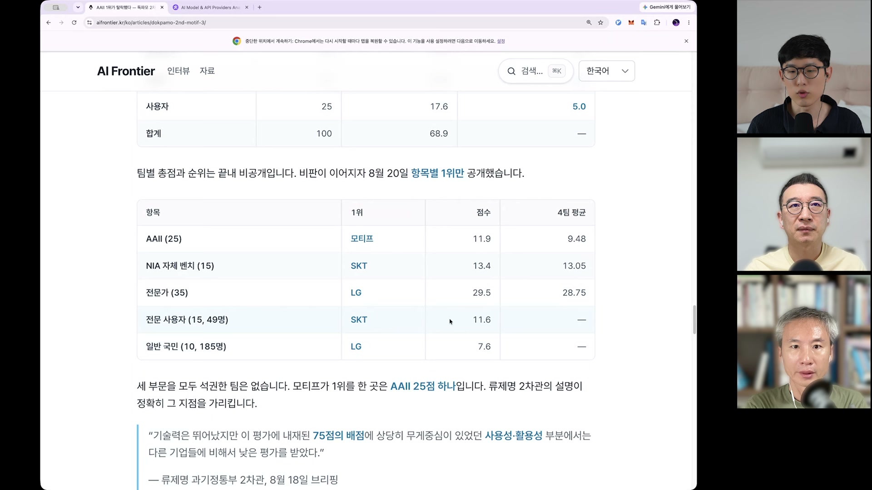This screenshot has height=490, width=872.
Task: Reload the page with the refresh icon
Action: click(x=74, y=22)
